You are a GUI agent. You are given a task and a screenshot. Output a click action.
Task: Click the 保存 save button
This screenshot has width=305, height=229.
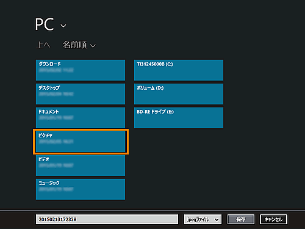point(241,219)
